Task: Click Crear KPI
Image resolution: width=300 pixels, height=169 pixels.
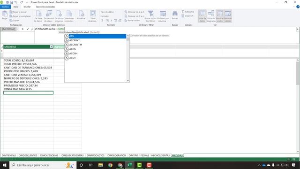Action: (x=187, y=16)
